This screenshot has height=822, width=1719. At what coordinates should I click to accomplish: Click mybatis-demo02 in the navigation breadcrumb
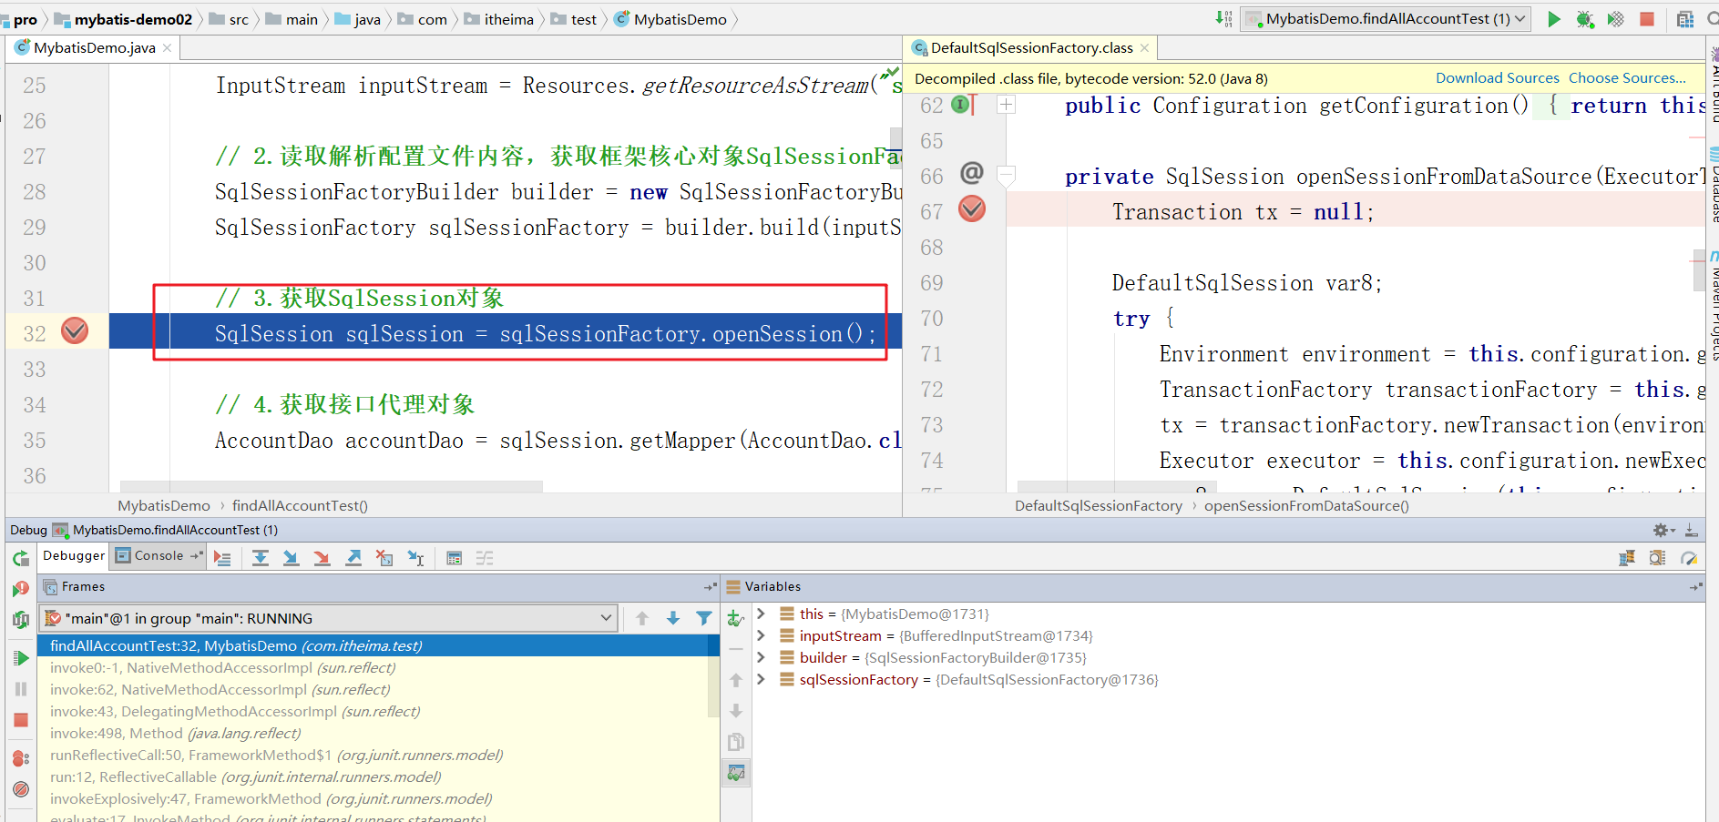tap(124, 19)
